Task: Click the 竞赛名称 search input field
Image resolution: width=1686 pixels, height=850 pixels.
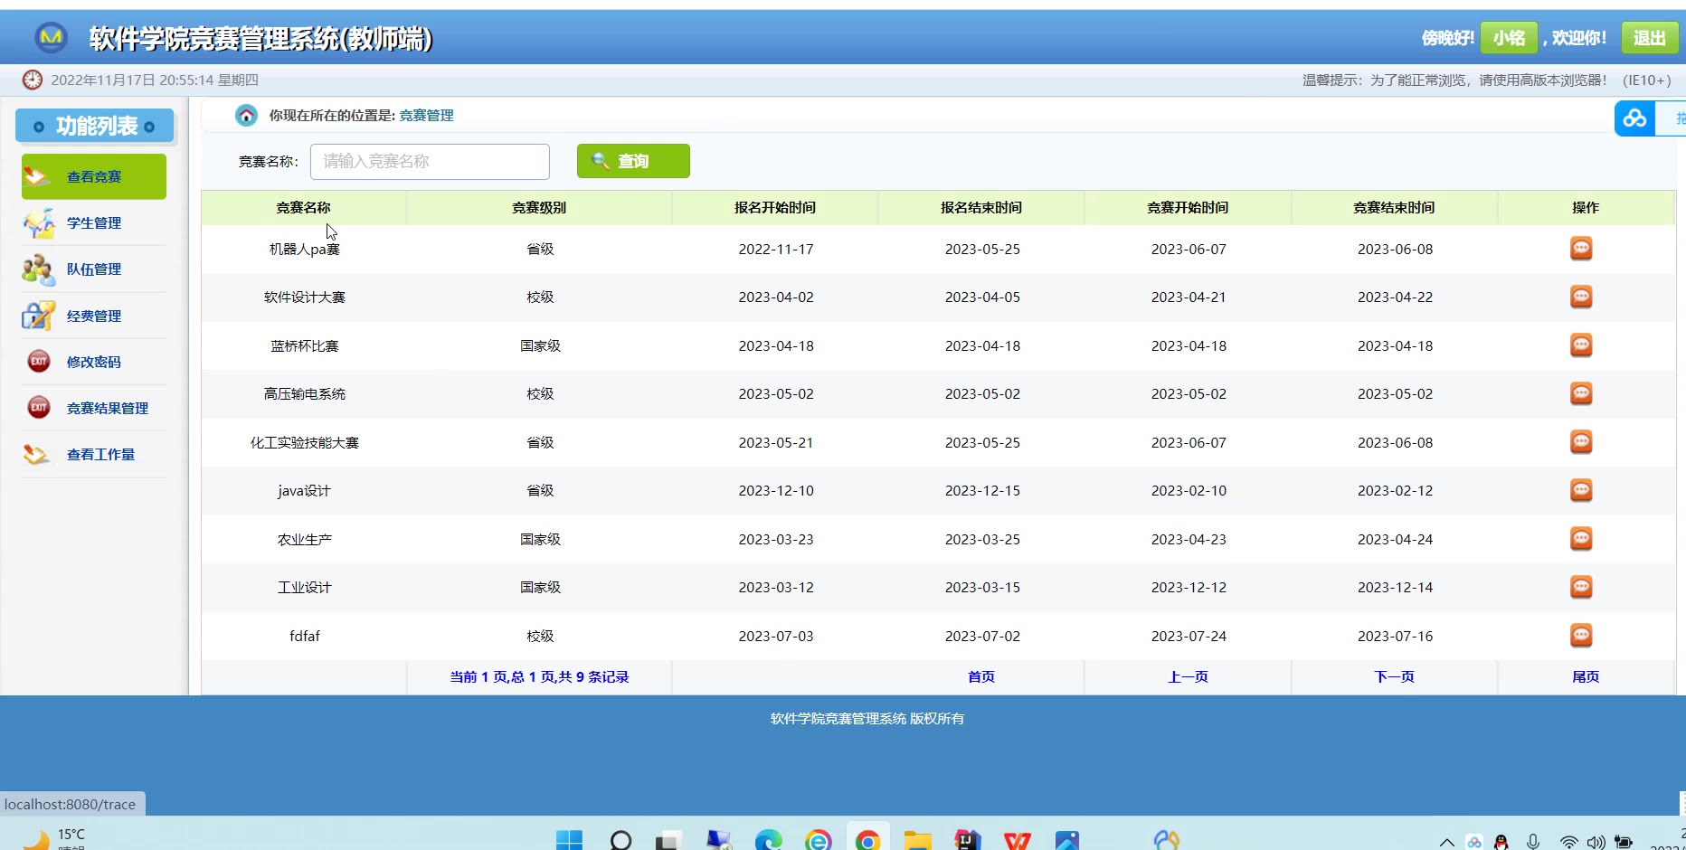Action: (x=430, y=162)
